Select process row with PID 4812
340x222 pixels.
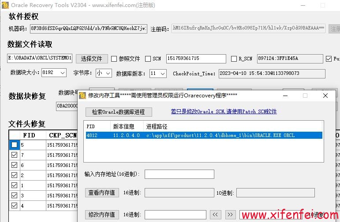(x=204, y=135)
